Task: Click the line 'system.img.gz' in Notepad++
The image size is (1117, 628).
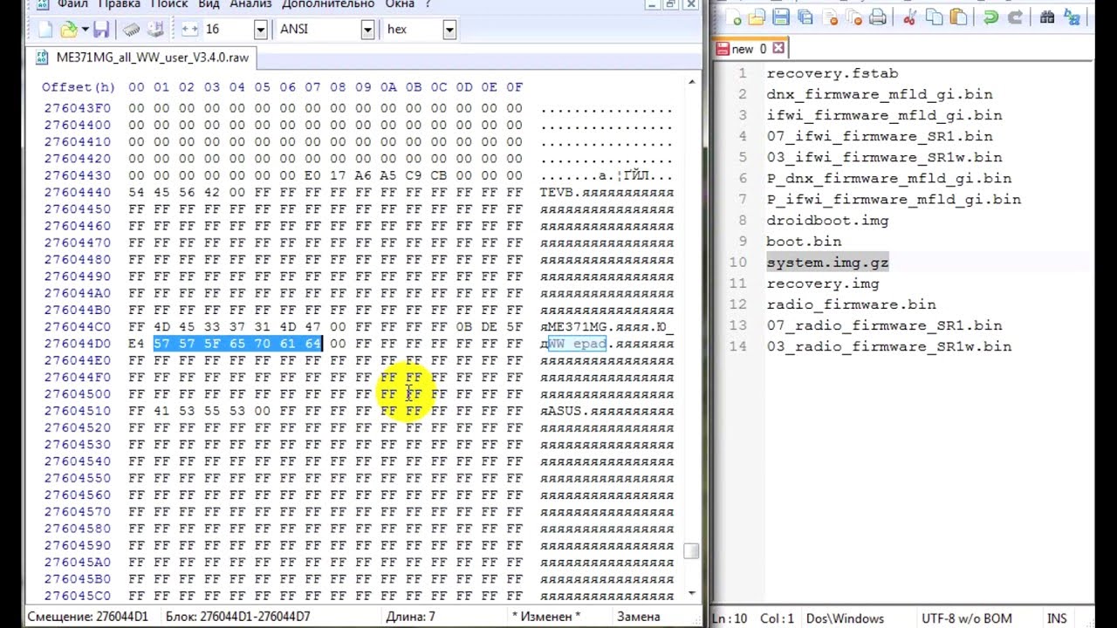Action: (x=827, y=263)
